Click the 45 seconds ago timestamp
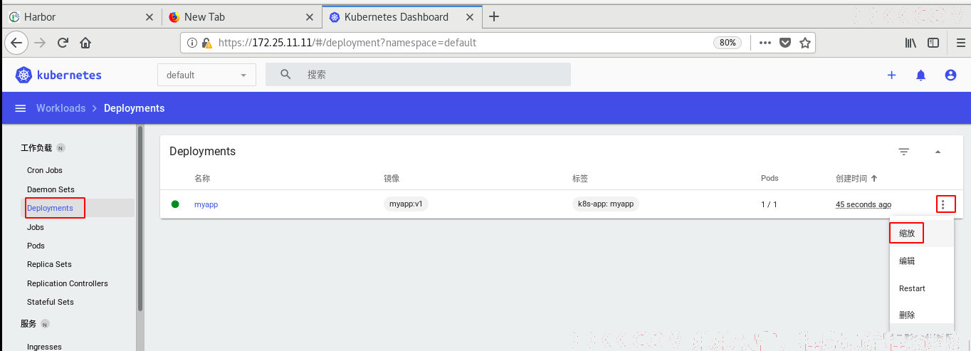This screenshot has height=351, width=971. [x=864, y=204]
